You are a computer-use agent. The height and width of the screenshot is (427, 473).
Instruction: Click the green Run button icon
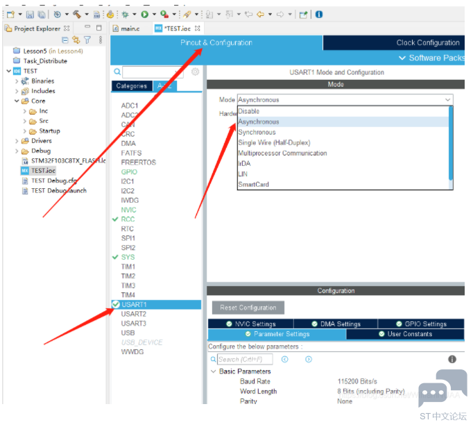[145, 14]
